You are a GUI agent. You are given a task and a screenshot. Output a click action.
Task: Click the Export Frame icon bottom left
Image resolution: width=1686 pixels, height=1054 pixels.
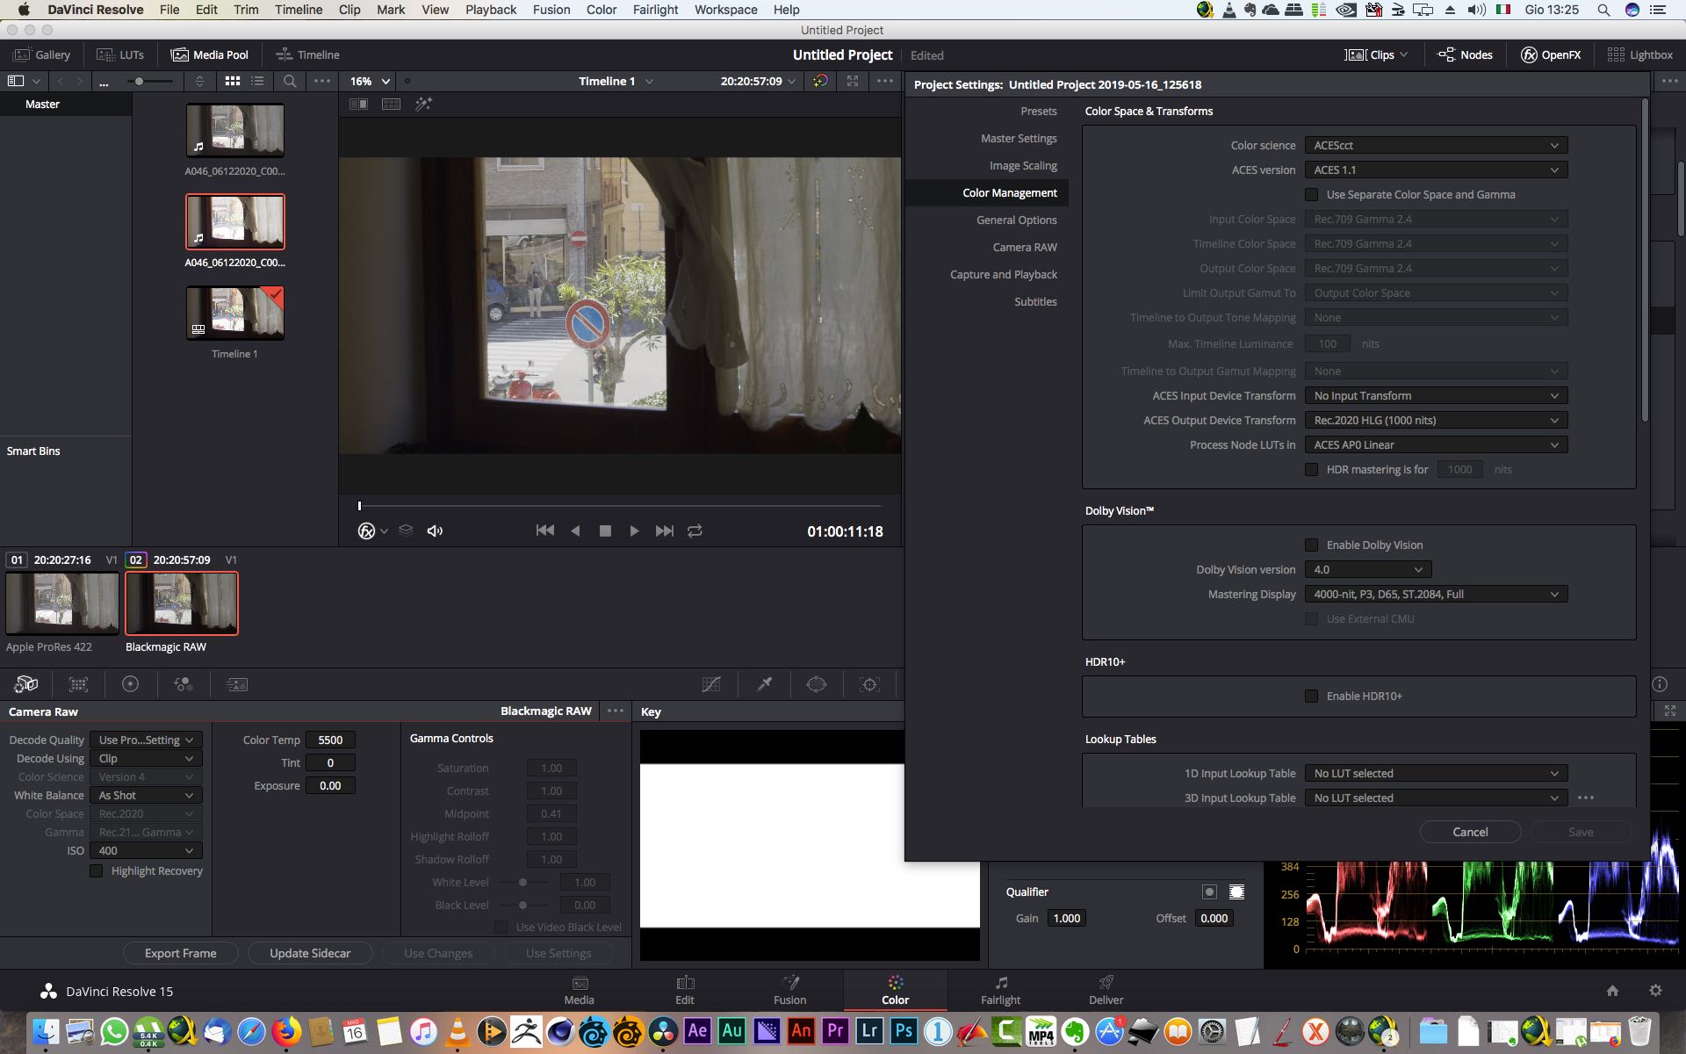(181, 953)
